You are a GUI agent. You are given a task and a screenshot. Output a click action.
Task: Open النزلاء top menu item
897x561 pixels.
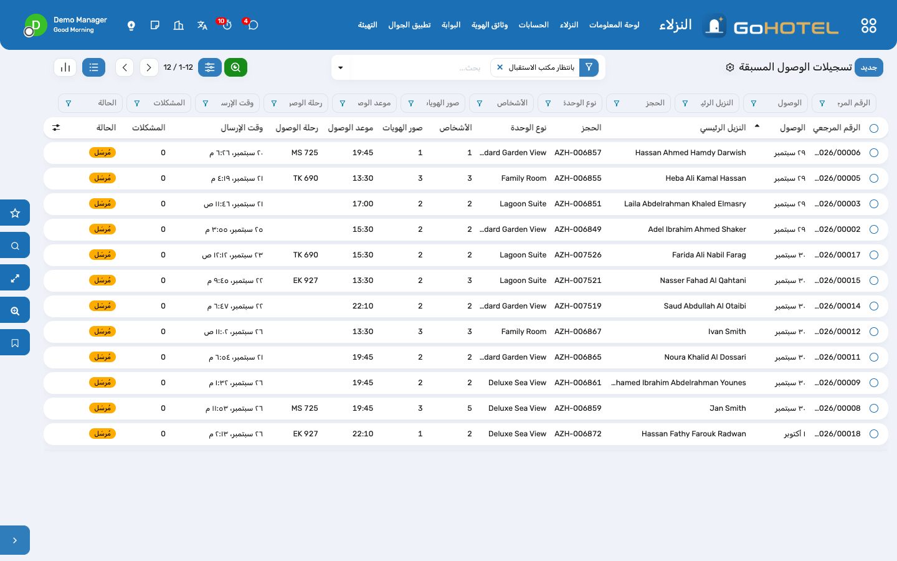(x=569, y=25)
